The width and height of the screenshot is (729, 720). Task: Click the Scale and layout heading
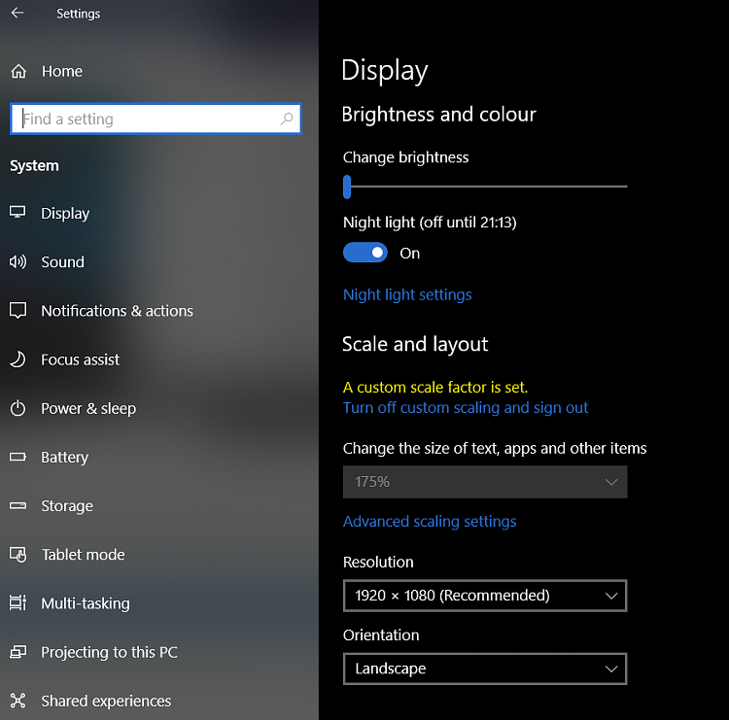coord(415,344)
